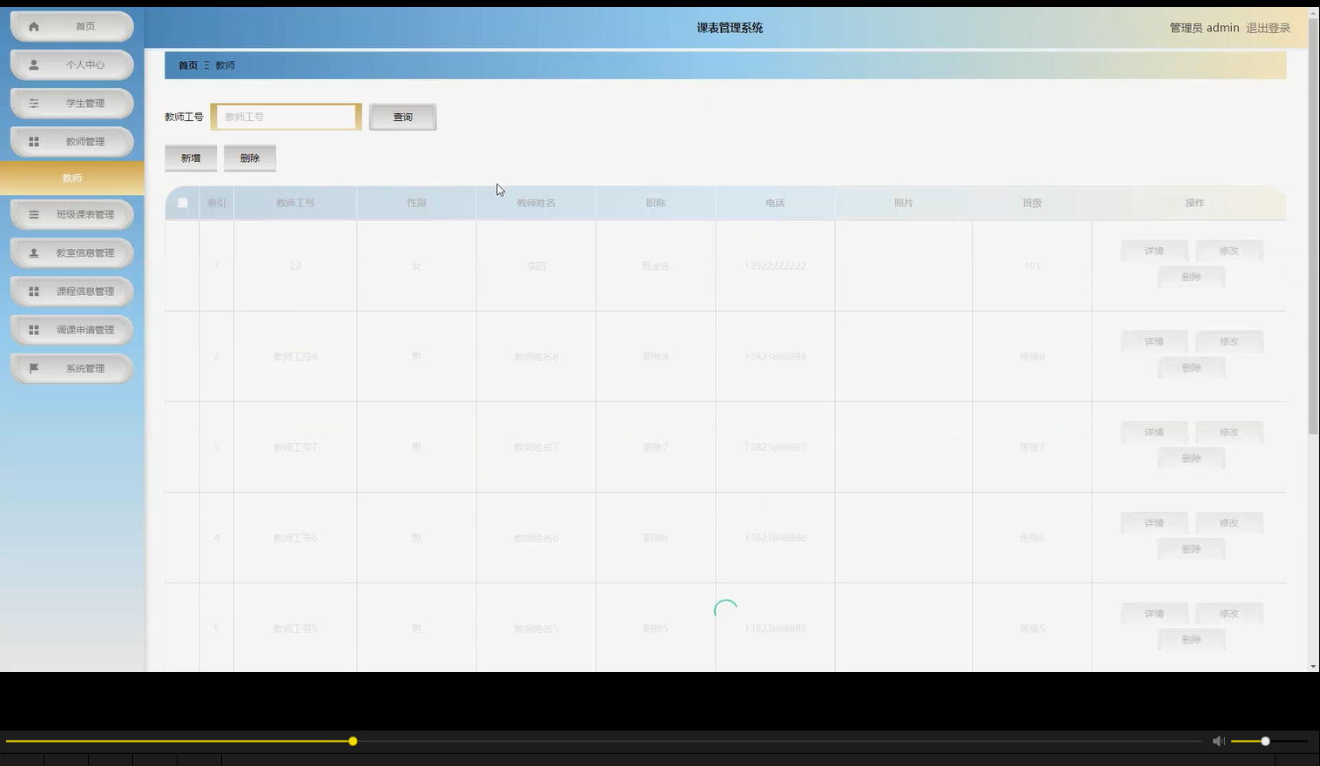Screen dimensions: 1320x766
Task: Click the 教师工号7 cell
Action: point(295,447)
